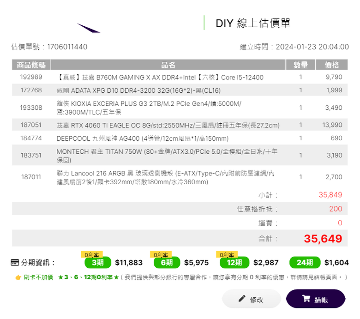Click the DIY 線上估價單 title
Image resolution: width=360 pixels, height=319 pixels.
tap(253, 23)
